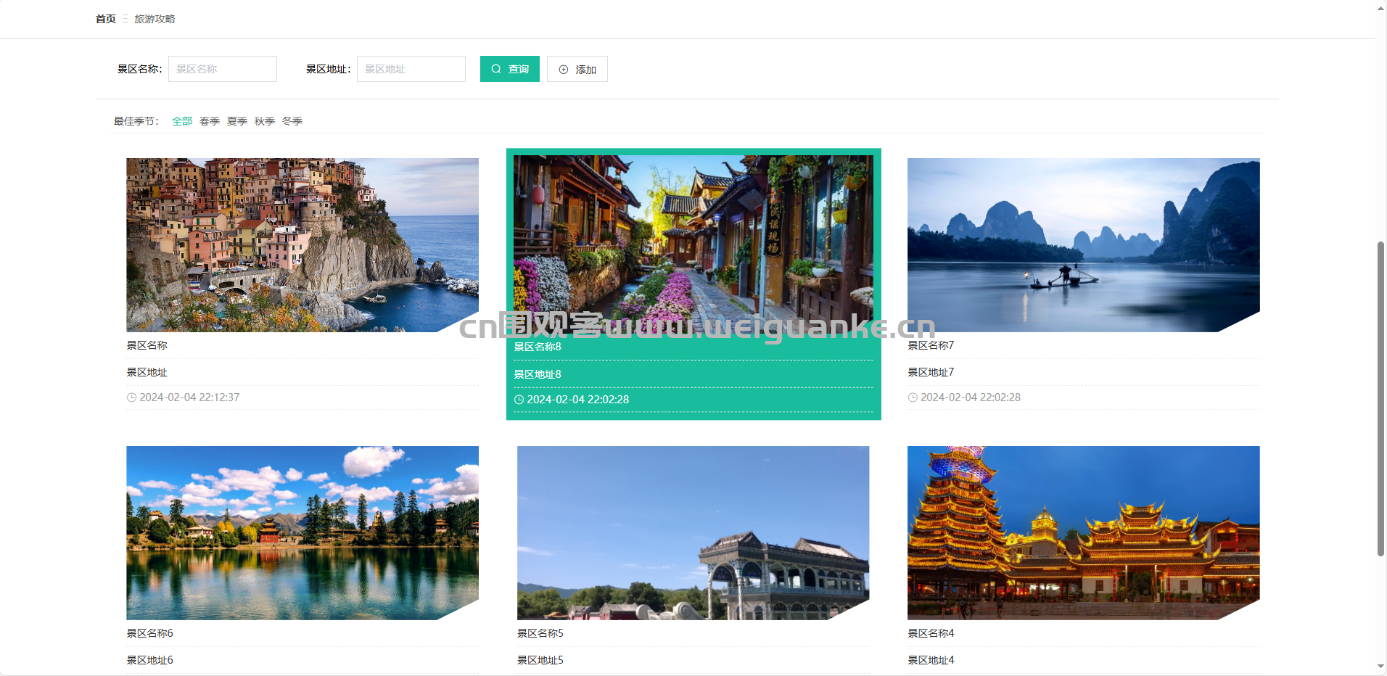Click the timestamp on the 景区名称8 card

click(578, 400)
